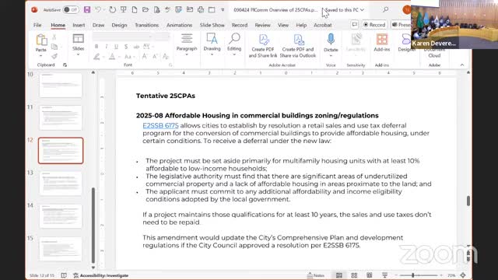The width and height of the screenshot is (498, 280).
Task: Create a new blank presentation icon
Action: 135,9
